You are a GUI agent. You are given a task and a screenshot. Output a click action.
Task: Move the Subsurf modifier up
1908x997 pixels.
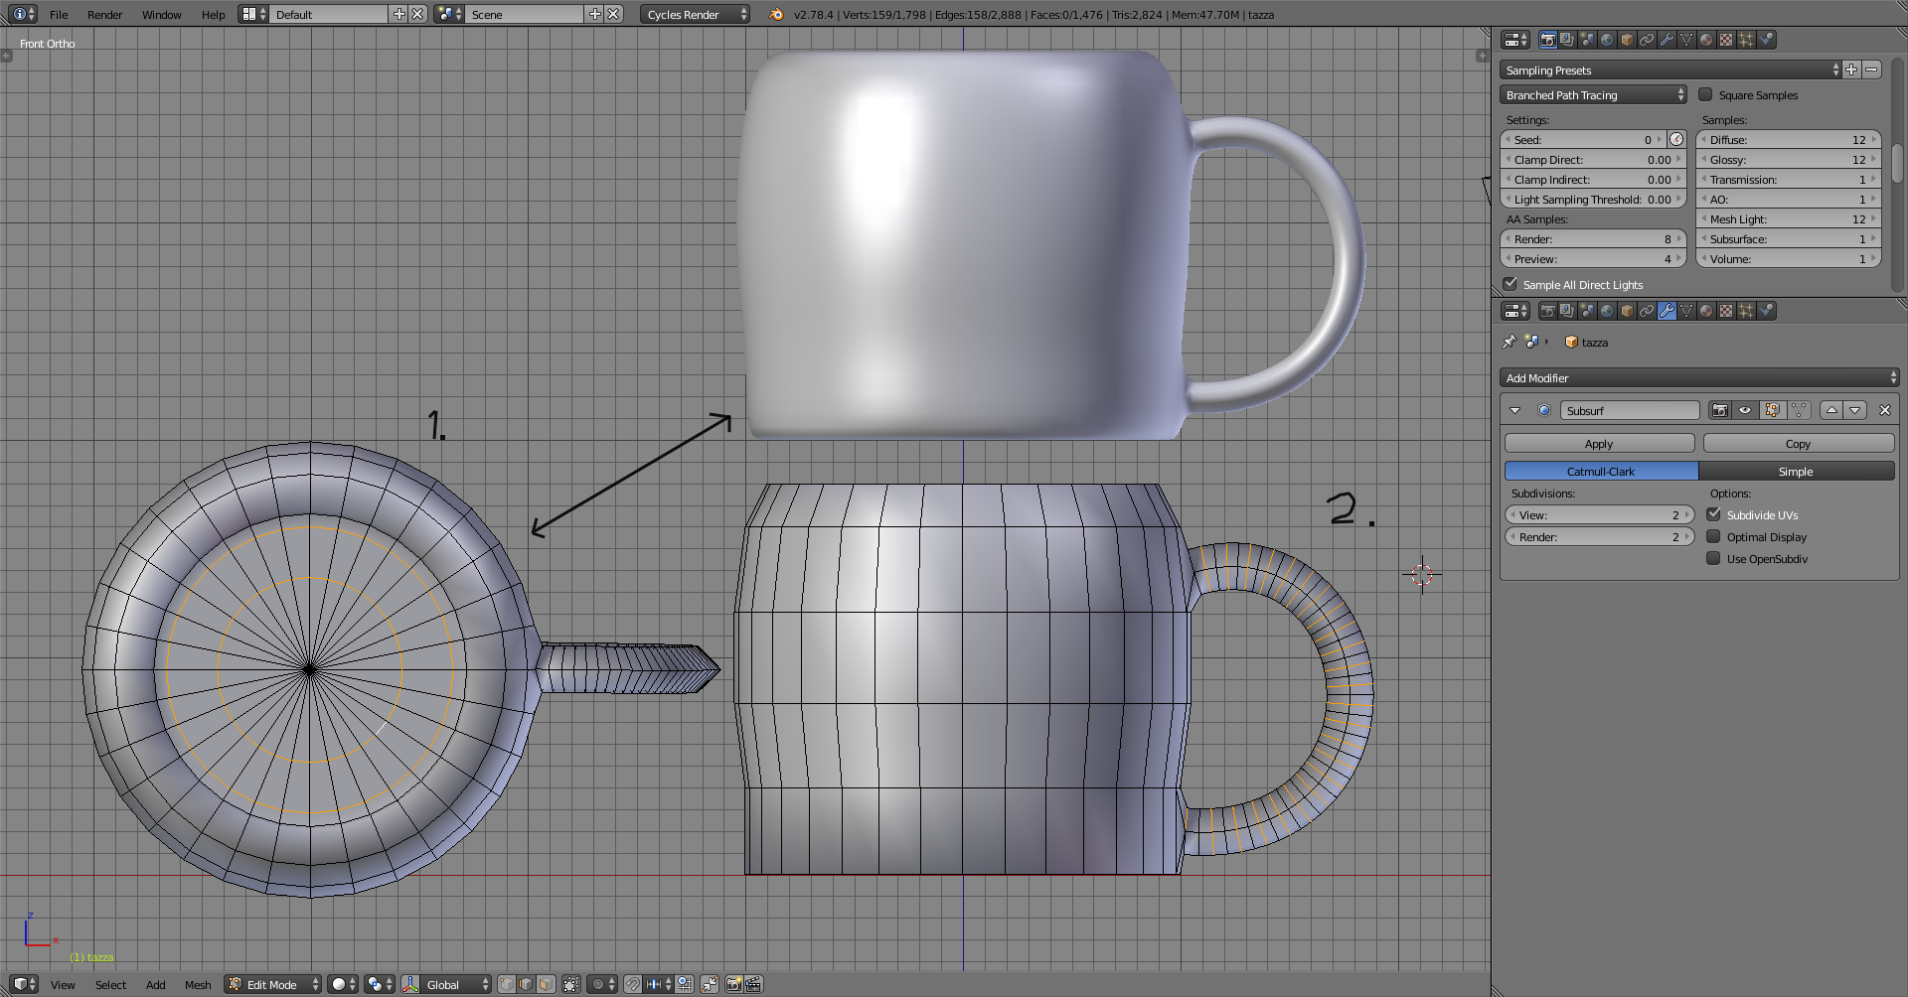click(x=1831, y=410)
